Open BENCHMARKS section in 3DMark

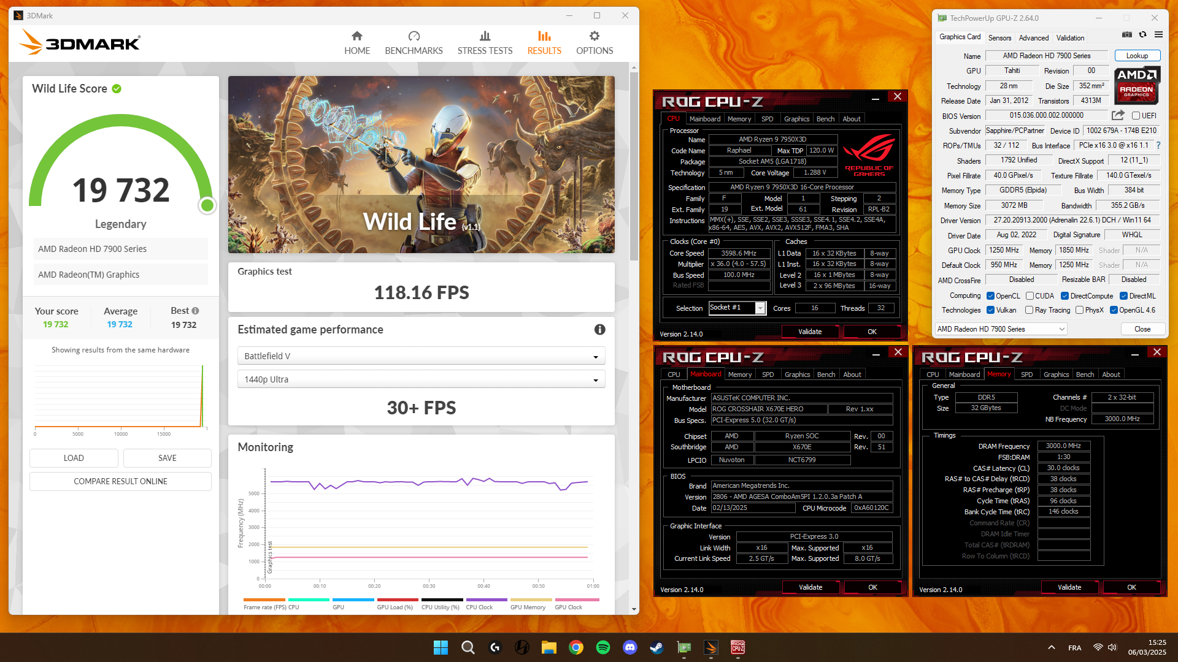click(414, 43)
